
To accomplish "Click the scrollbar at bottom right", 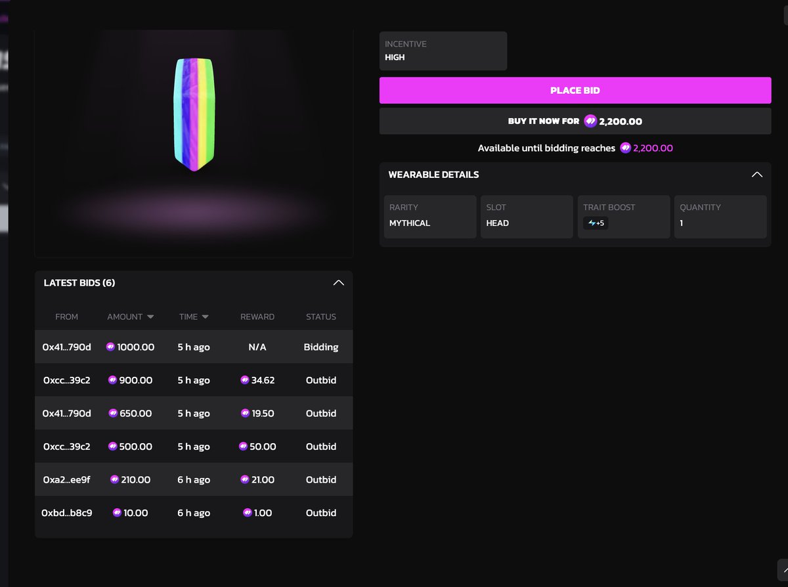I will click(782, 570).
